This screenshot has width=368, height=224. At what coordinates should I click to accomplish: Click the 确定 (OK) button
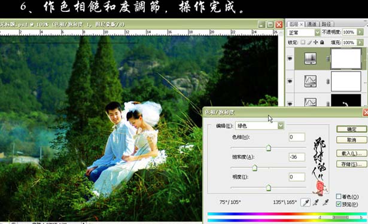(x=352, y=129)
